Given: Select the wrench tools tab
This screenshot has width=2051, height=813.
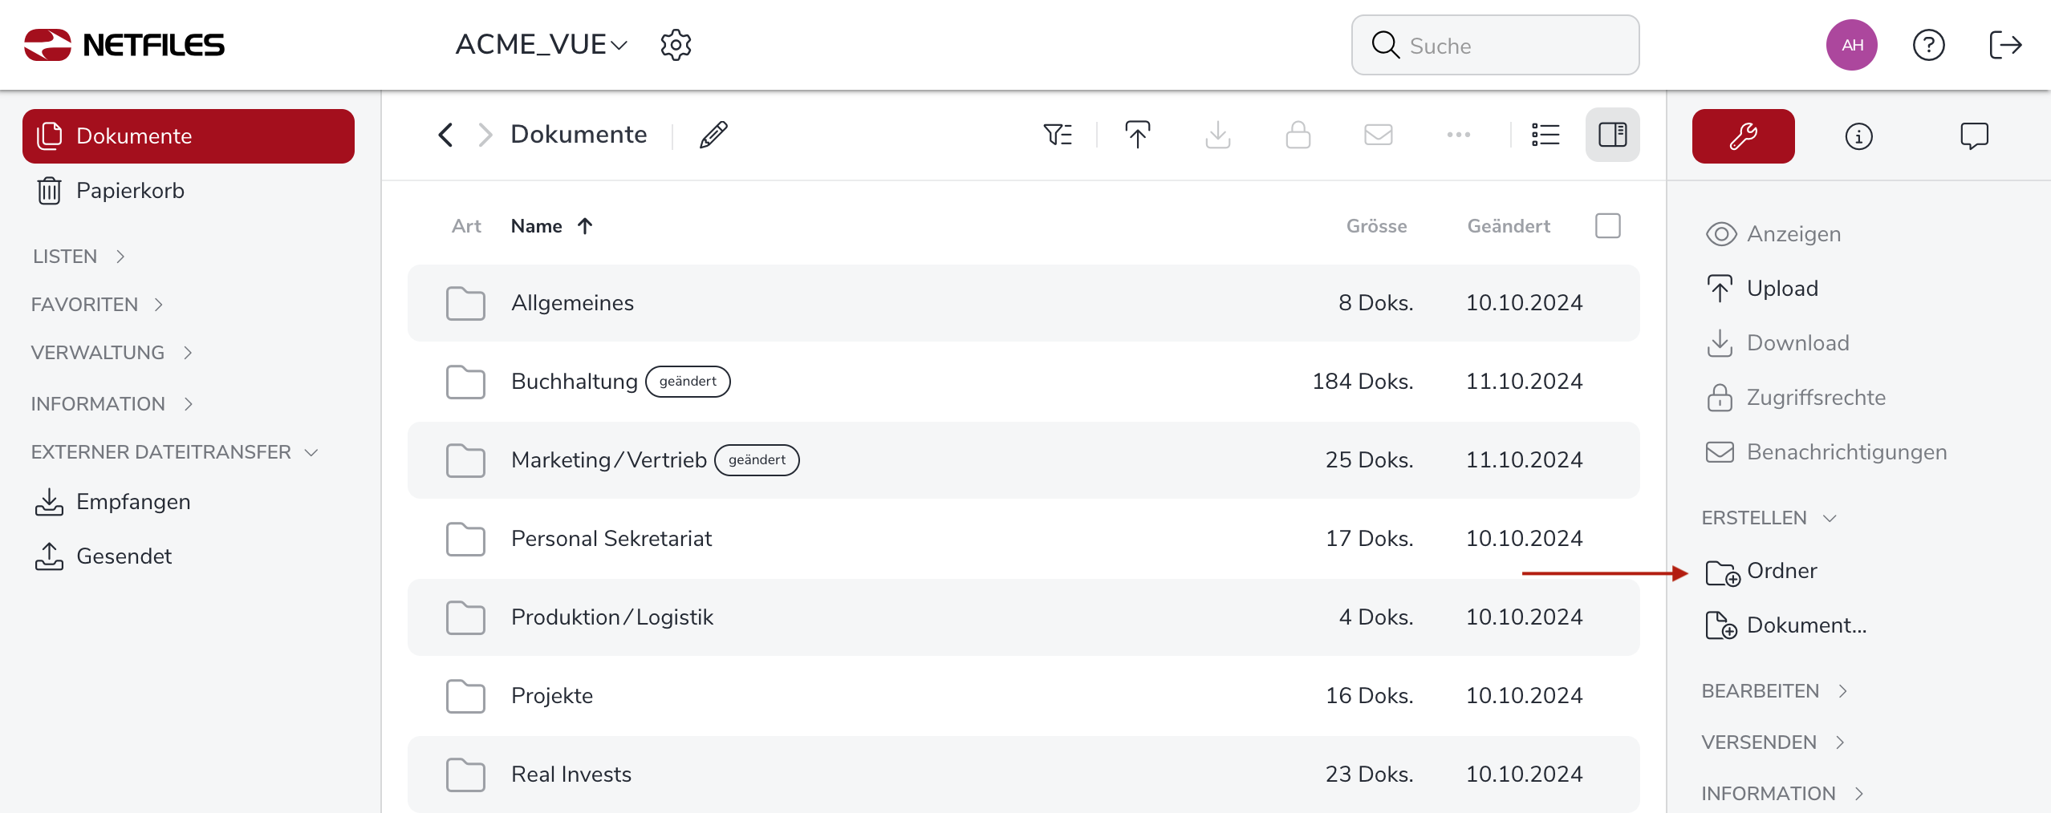Looking at the screenshot, I should (x=1743, y=136).
